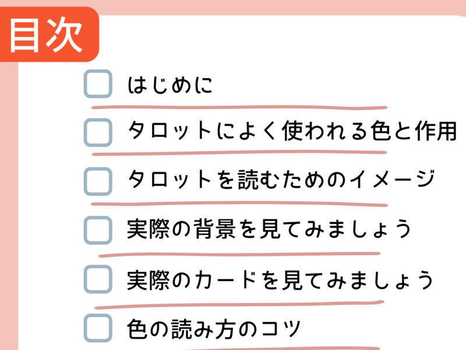Tick the タロットによく使われる色と作用 checkbox
The height and width of the screenshot is (350, 466).
[98, 132]
